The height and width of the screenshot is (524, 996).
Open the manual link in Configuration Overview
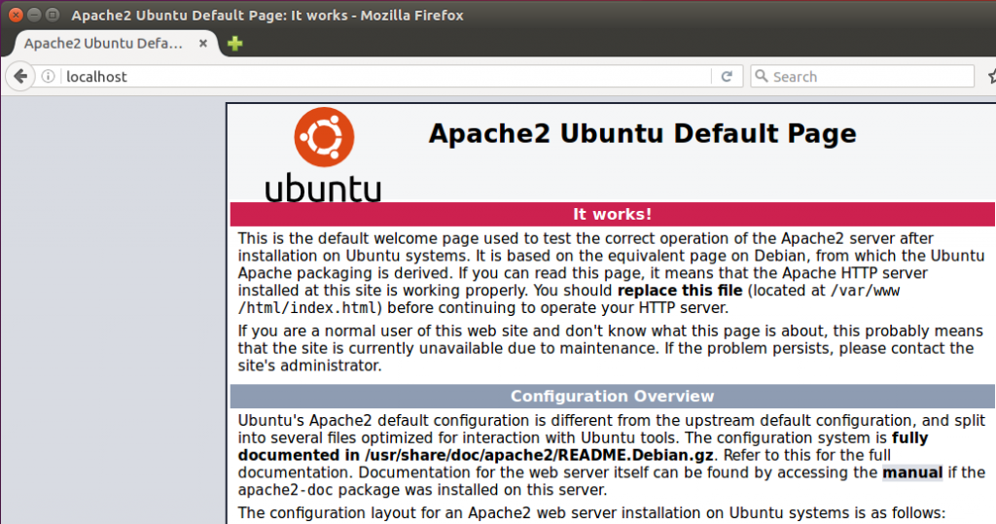tap(912, 472)
